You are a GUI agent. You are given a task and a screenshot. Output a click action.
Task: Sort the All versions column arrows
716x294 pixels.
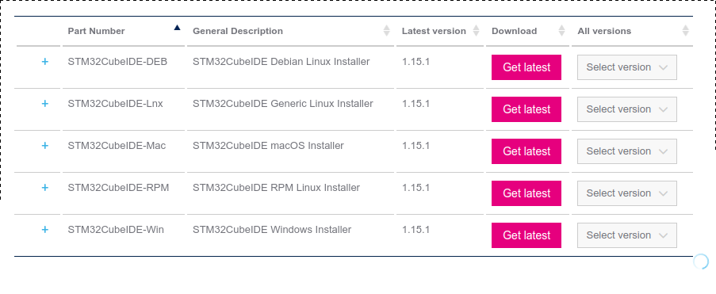pyautogui.click(x=685, y=31)
